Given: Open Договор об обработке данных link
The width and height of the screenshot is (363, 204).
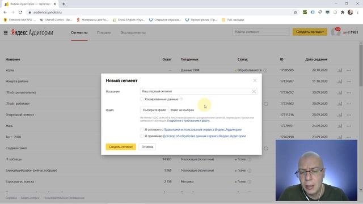Looking at the screenshot, I should coord(204,136).
